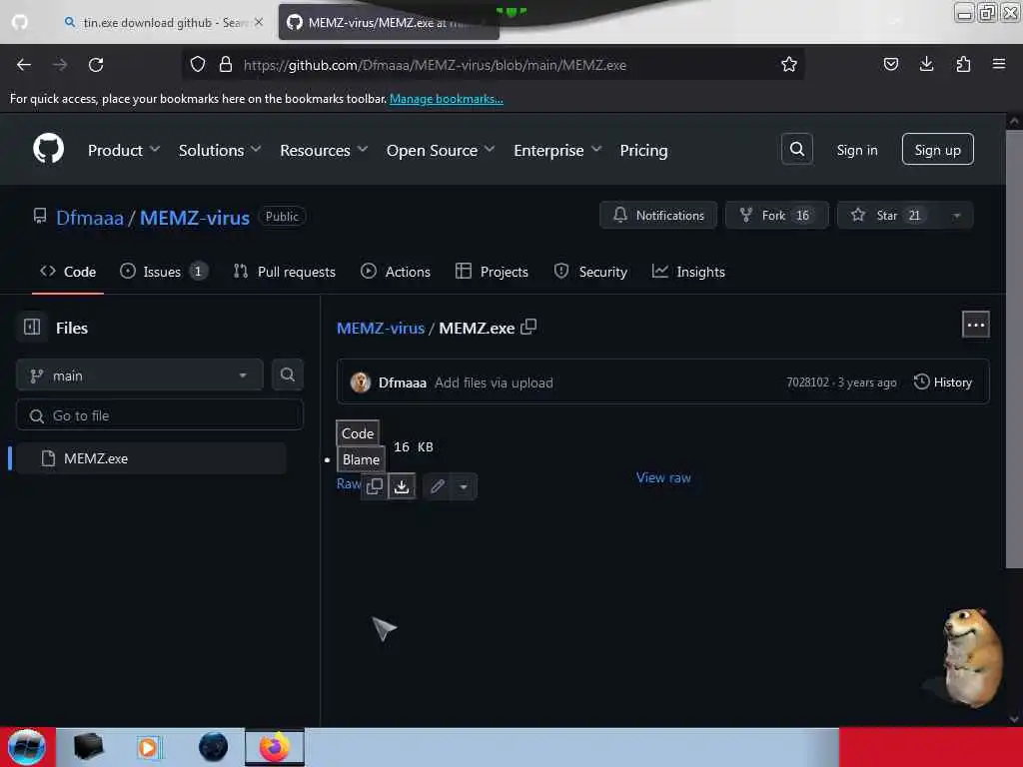1023x767 pixels.
Task: Click the Notifications button
Action: point(658,216)
